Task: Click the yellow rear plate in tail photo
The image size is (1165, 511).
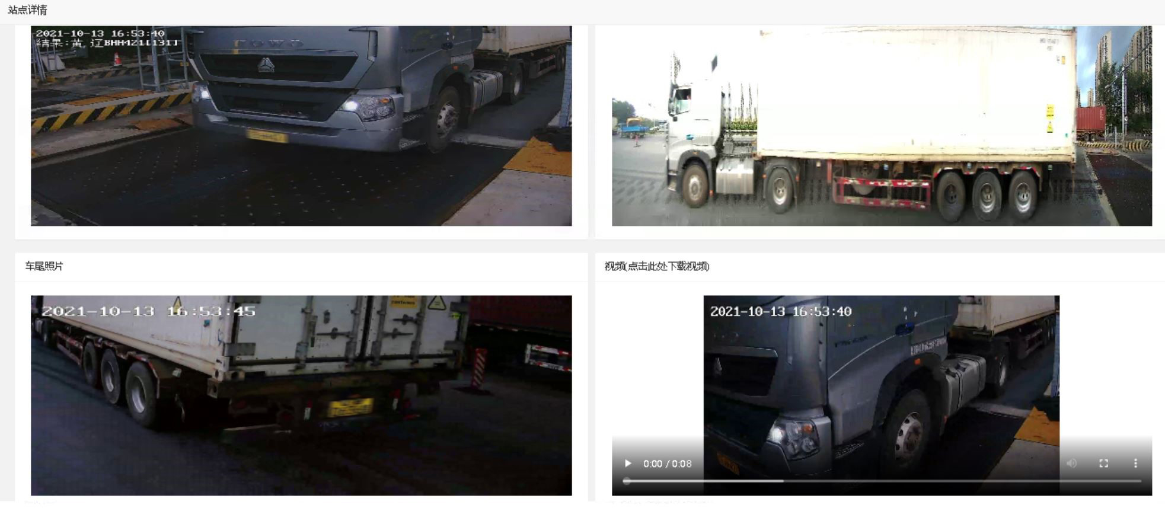Action: [351, 407]
